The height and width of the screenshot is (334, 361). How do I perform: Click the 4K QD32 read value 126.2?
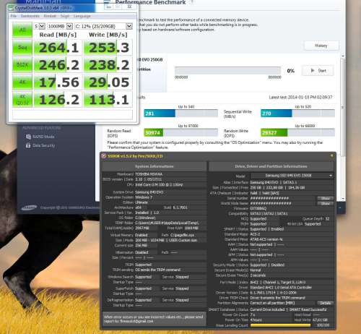tap(58, 100)
